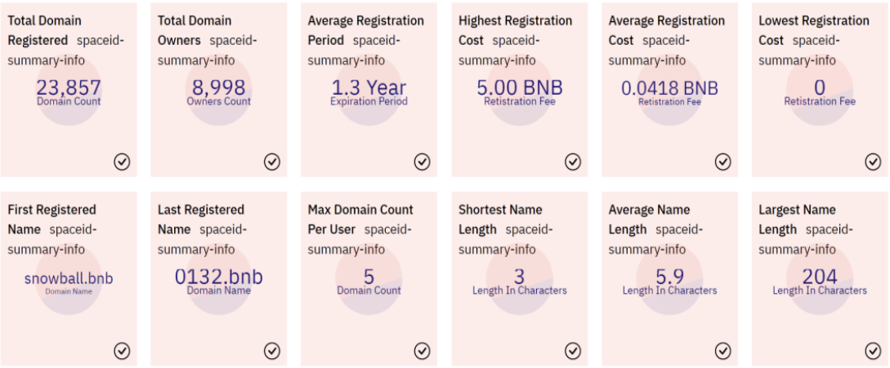Click checkmark icon on Total Domain Registered card
The width and height of the screenshot is (890, 368).
pyautogui.click(x=122, y=162)
